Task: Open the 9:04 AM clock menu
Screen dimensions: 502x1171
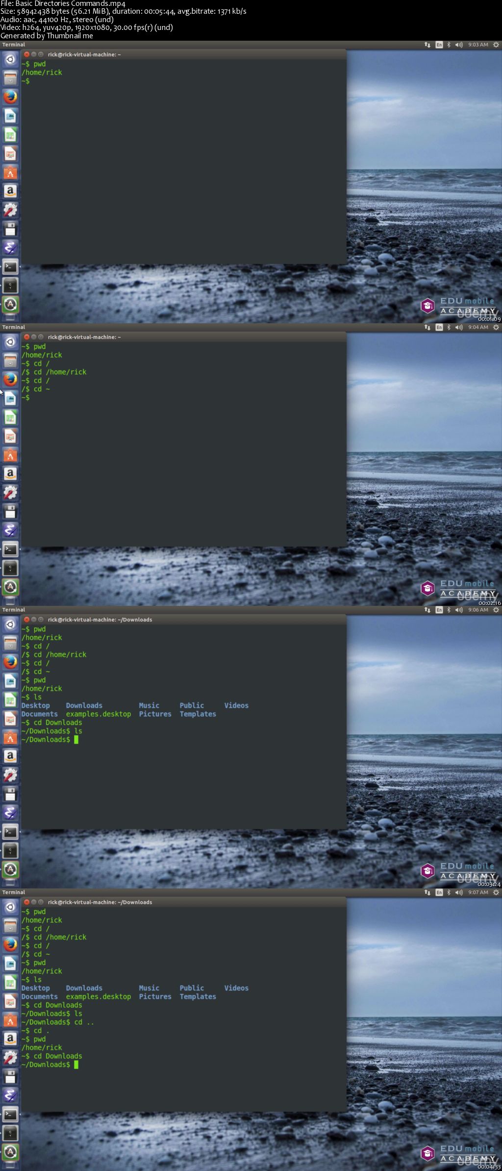Action: 478,327
